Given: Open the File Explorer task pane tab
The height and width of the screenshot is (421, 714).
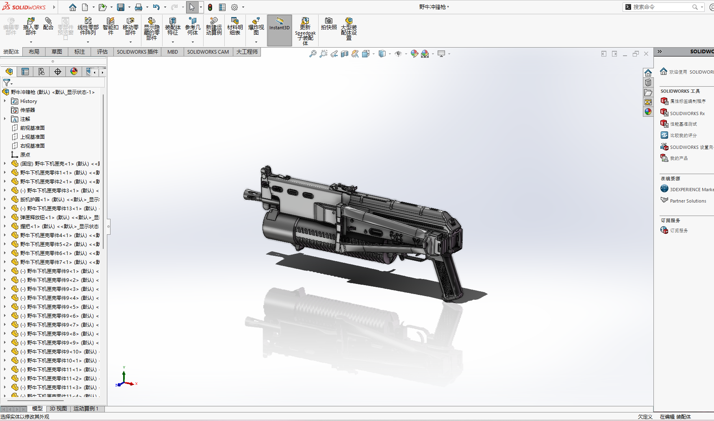Looking at the screenshot, I should (x=648, y=92).
